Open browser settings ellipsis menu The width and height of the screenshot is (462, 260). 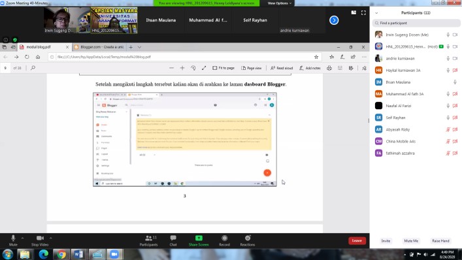(x=364, y=57)
